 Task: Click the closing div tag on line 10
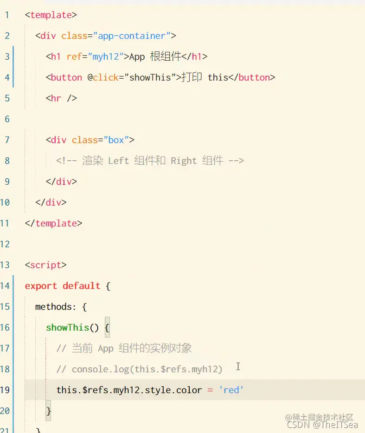point(51,202)
